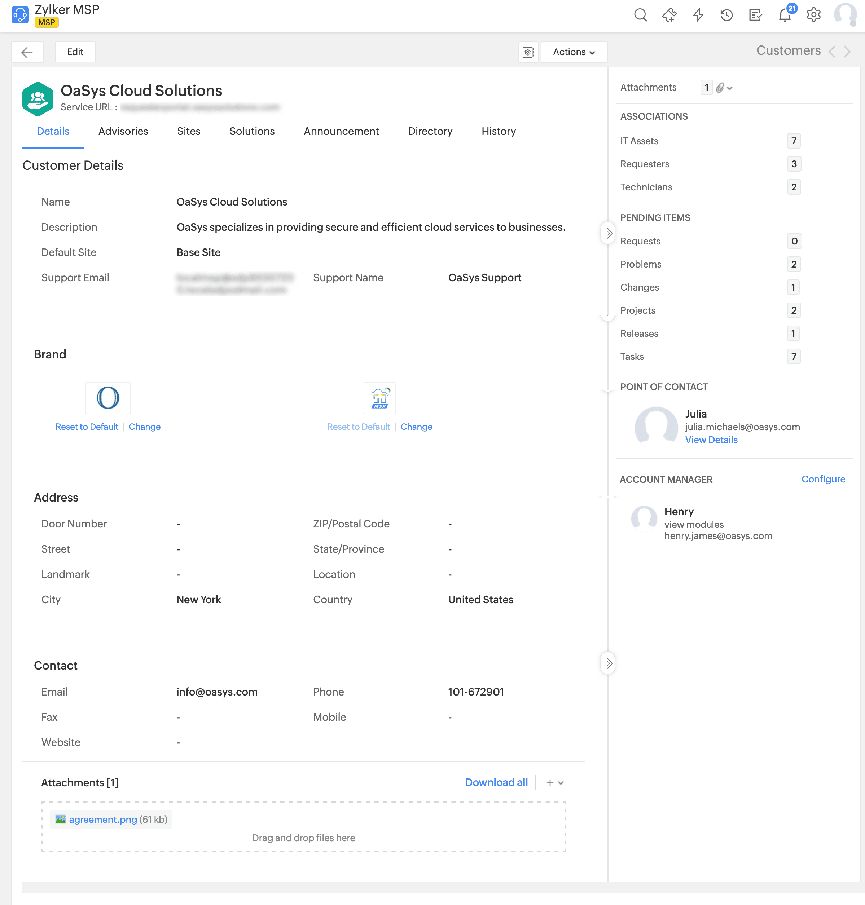Open the settings gear icon

point(813,15)
